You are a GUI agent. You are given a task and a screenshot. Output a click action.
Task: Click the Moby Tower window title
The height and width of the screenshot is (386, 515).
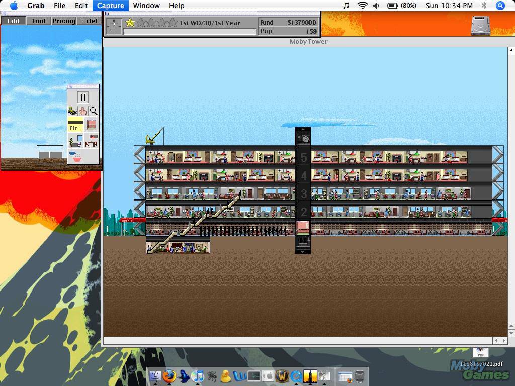click(x=309, y=41)
